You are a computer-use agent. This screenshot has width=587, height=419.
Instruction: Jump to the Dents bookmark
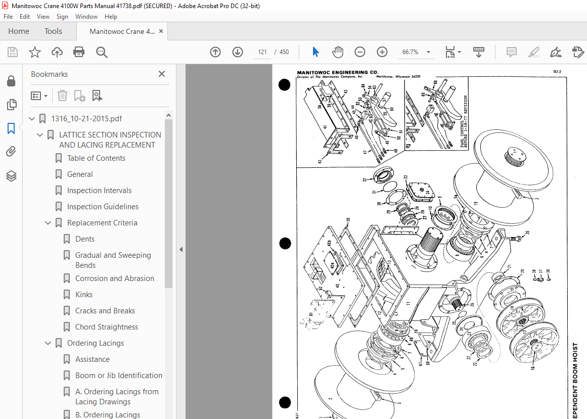coord(84,239)
